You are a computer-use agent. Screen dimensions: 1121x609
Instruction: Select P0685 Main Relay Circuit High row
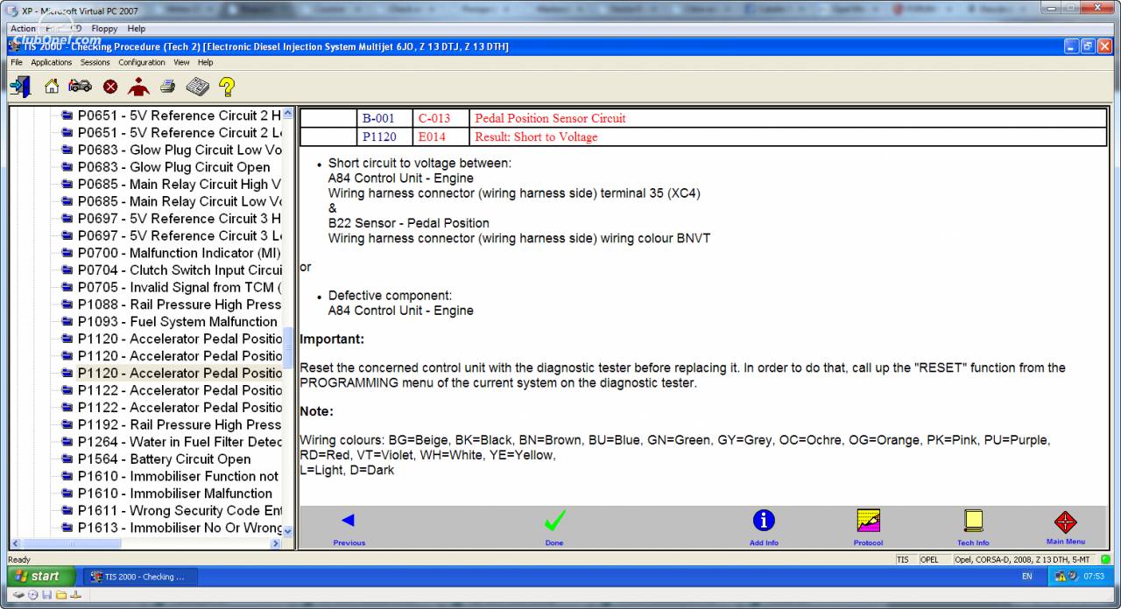pos(172,184)
